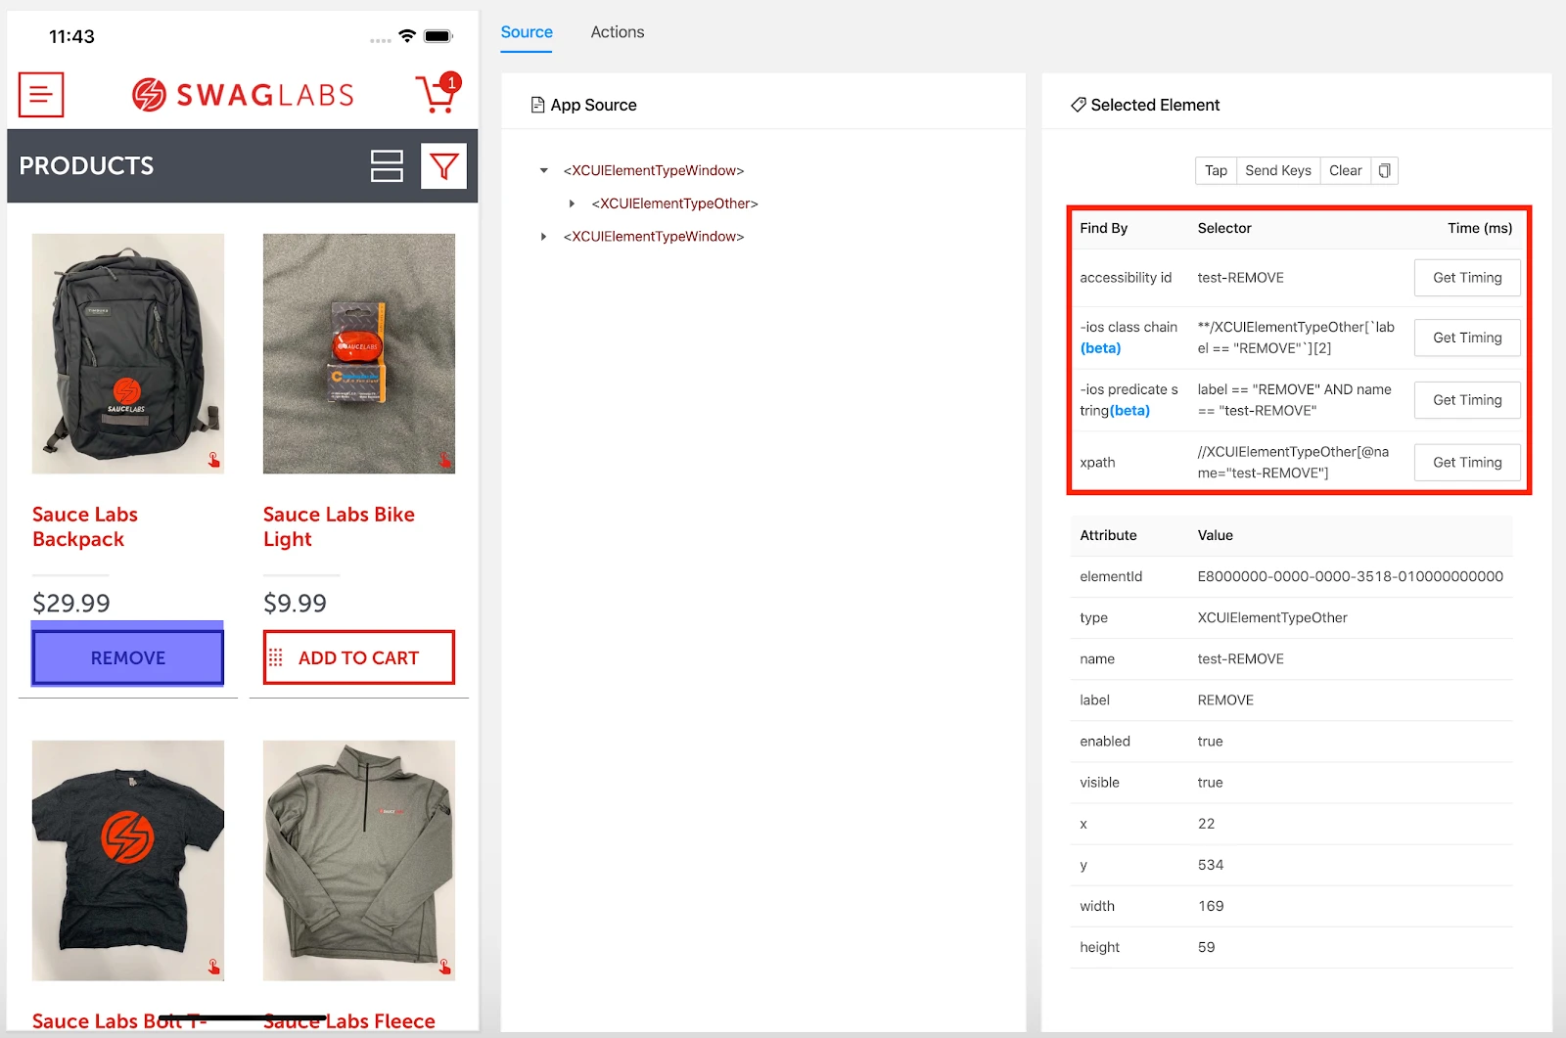Click the ios class chain selector text
Image resolution: width=1566 pixels, height=1038 pixels.
1296,338
